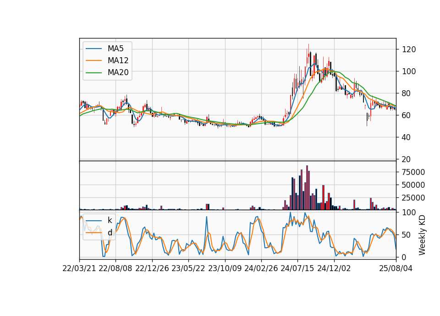
Task: Click the 24/02/26 date tick label
Action: click(261, 269)
